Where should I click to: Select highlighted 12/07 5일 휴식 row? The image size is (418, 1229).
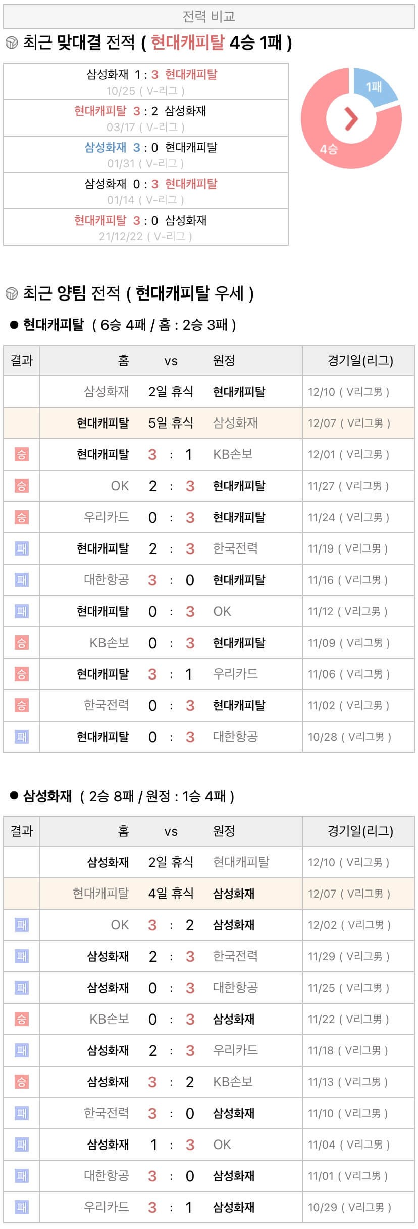208,423
